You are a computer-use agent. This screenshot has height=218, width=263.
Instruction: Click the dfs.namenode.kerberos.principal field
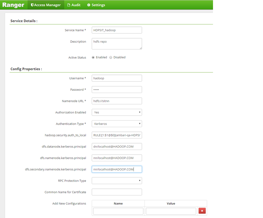(117, 158)
